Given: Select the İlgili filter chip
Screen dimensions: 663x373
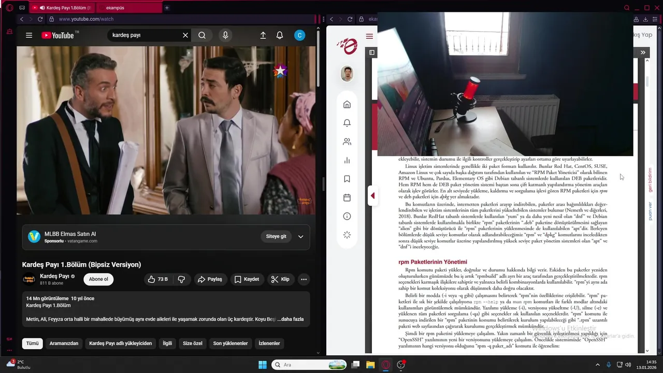Looking at the screenshot, I should (167, 343).
